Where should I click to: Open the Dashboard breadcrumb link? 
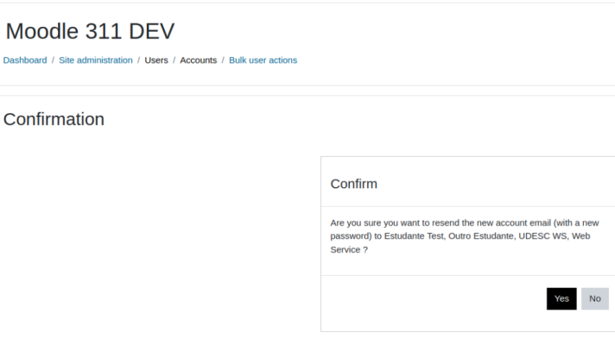pyautogui.click(x=25, y=60)
